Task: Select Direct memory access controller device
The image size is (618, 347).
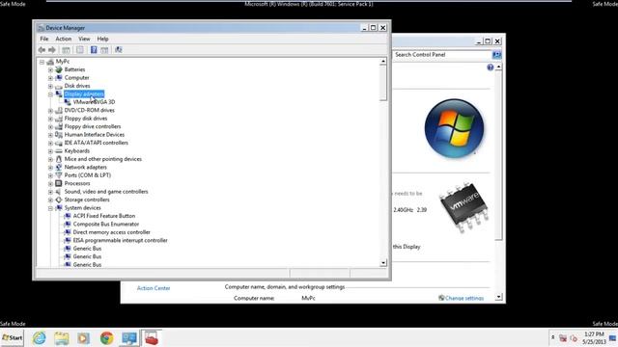Action: click(112, 232)
